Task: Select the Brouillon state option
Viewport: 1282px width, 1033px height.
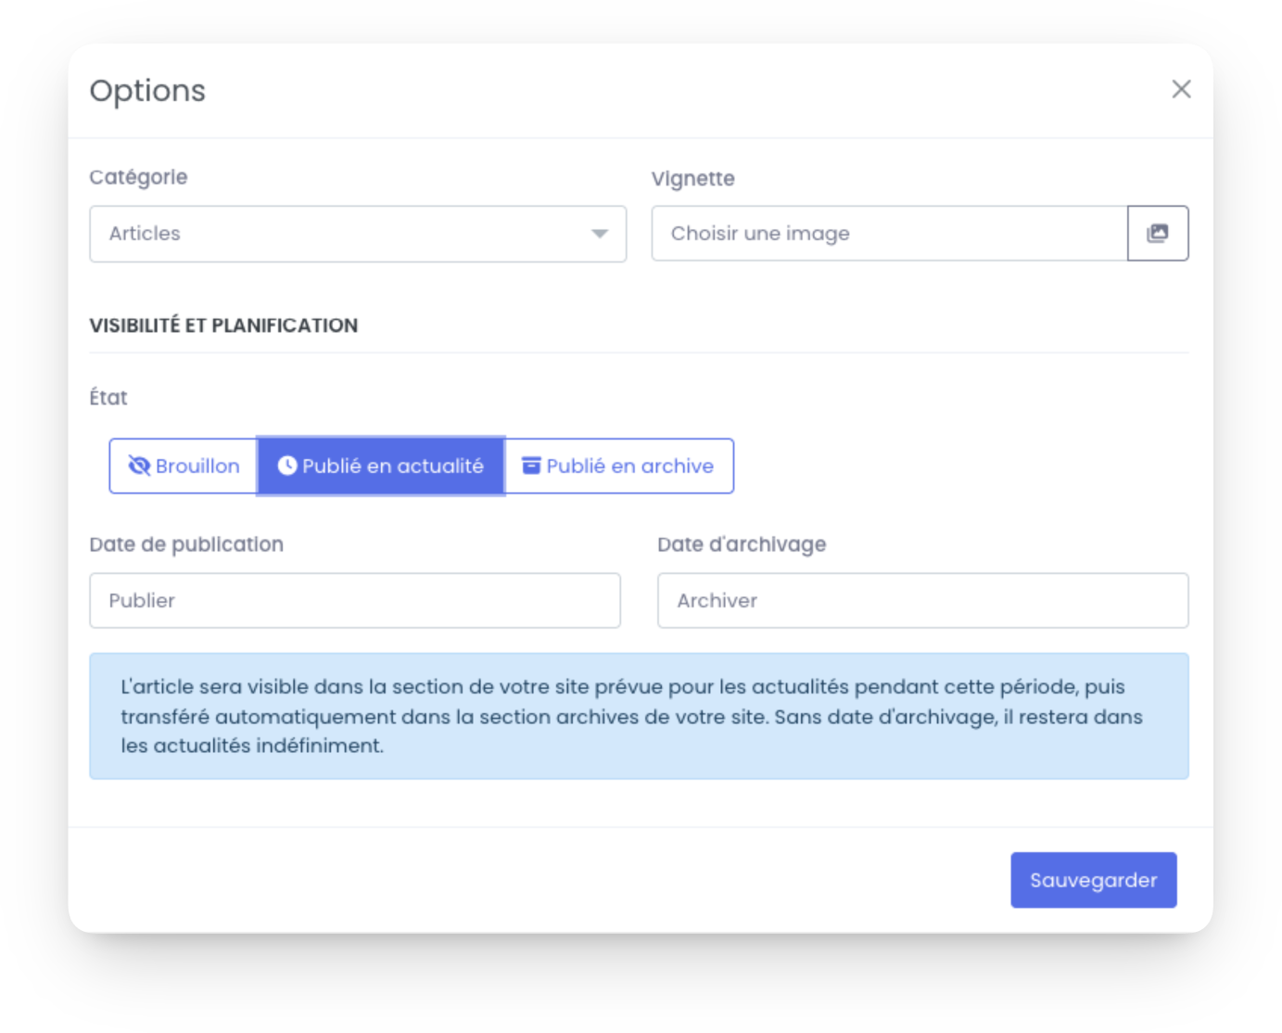Action: [x=184, y=465]
